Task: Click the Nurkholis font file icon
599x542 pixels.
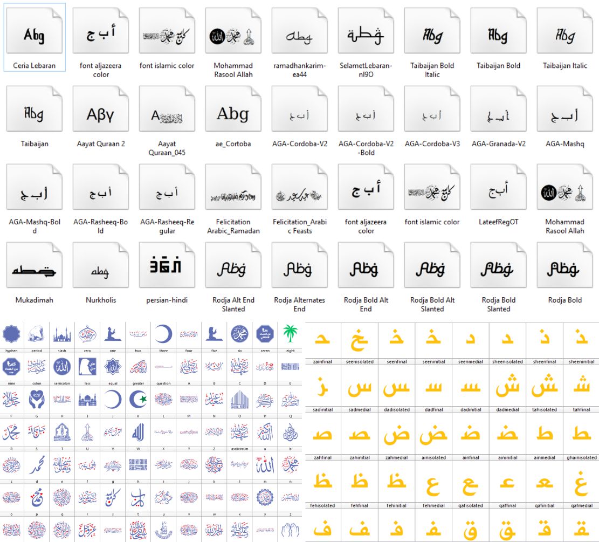Action: click(101, 265)
